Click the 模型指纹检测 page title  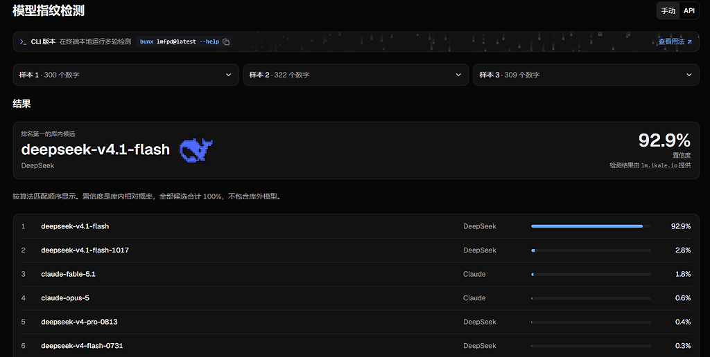(49, 11)
